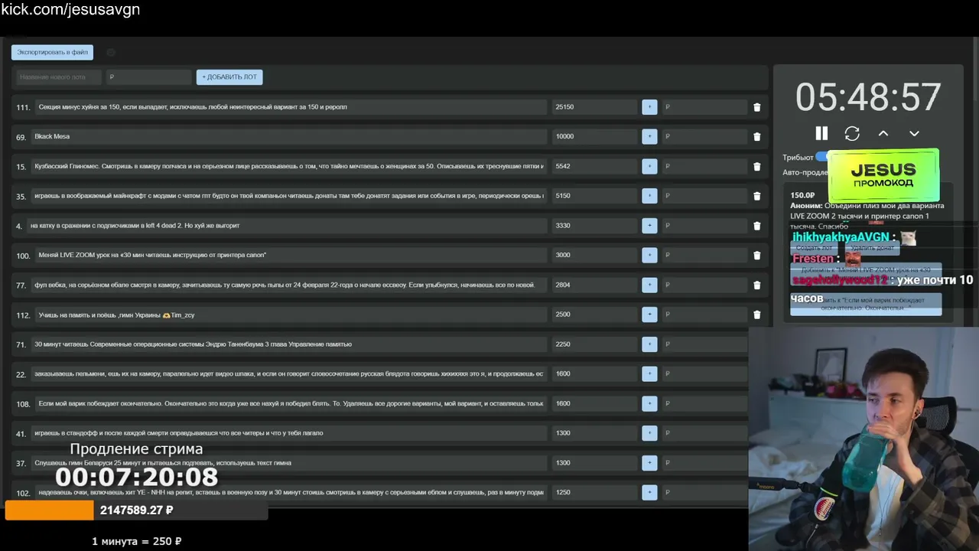Click Экспортировать в файл button
Screen dimensions: 979x551
52,52
